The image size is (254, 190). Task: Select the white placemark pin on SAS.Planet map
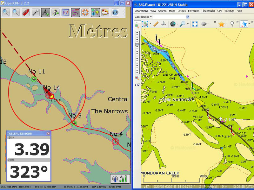click(x=220, y=119)
